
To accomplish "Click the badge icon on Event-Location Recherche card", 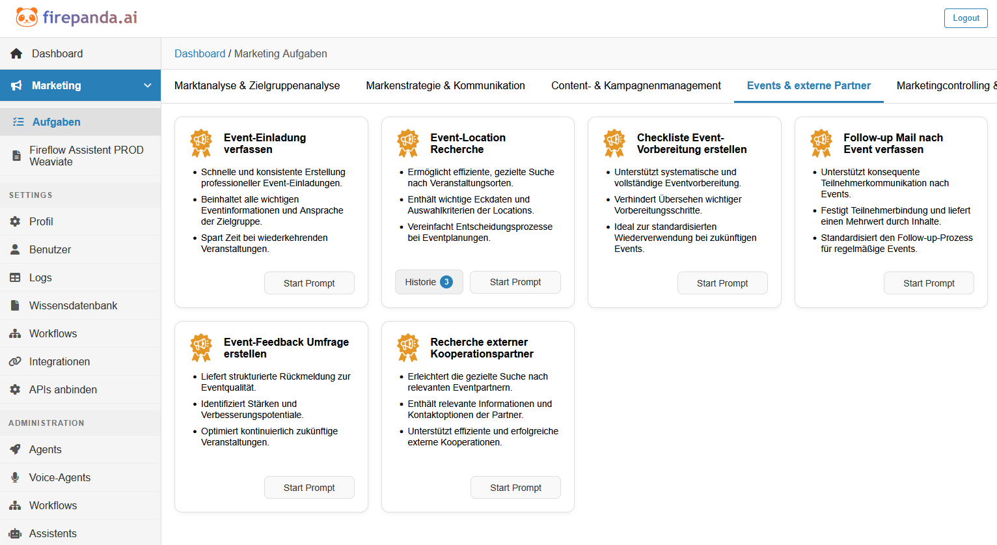I will [408, 143].
